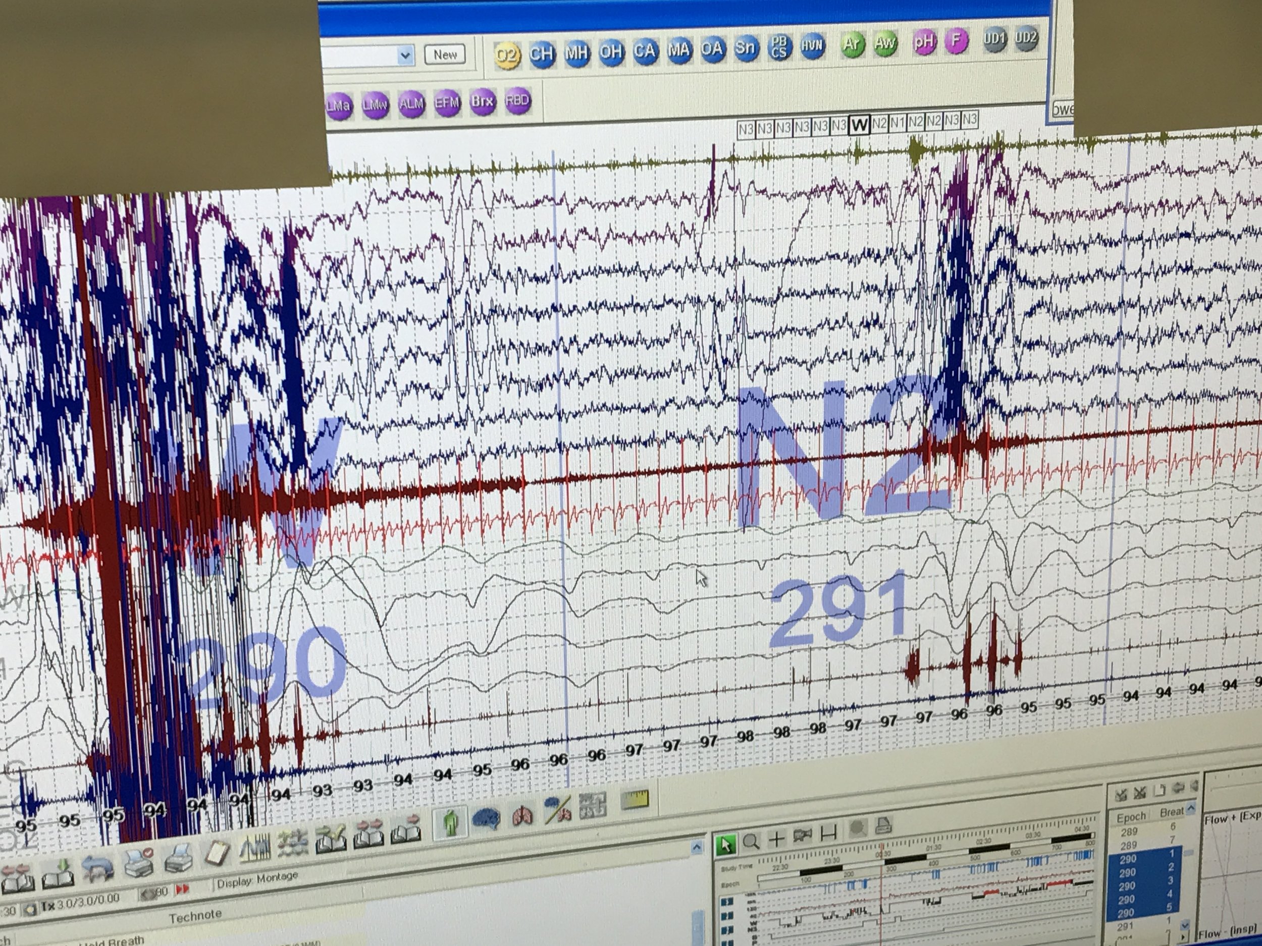This screenshot has height=946, width=1262.
Task: Click the yellow ruler measurement icon
Action: pyautogui.click(x=635, y=800)
